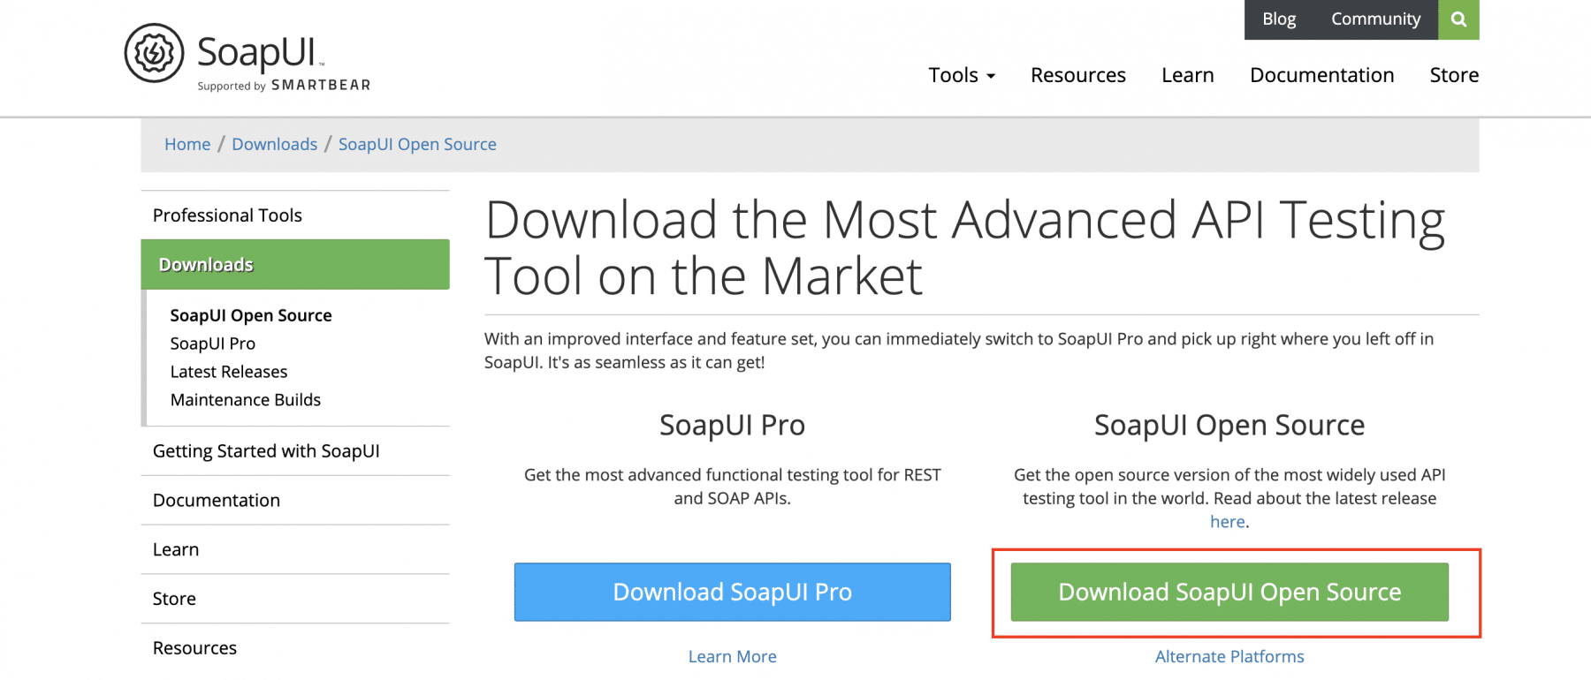1591x680 pixels.
Task: Visit the Store page
Action: 1453,75
